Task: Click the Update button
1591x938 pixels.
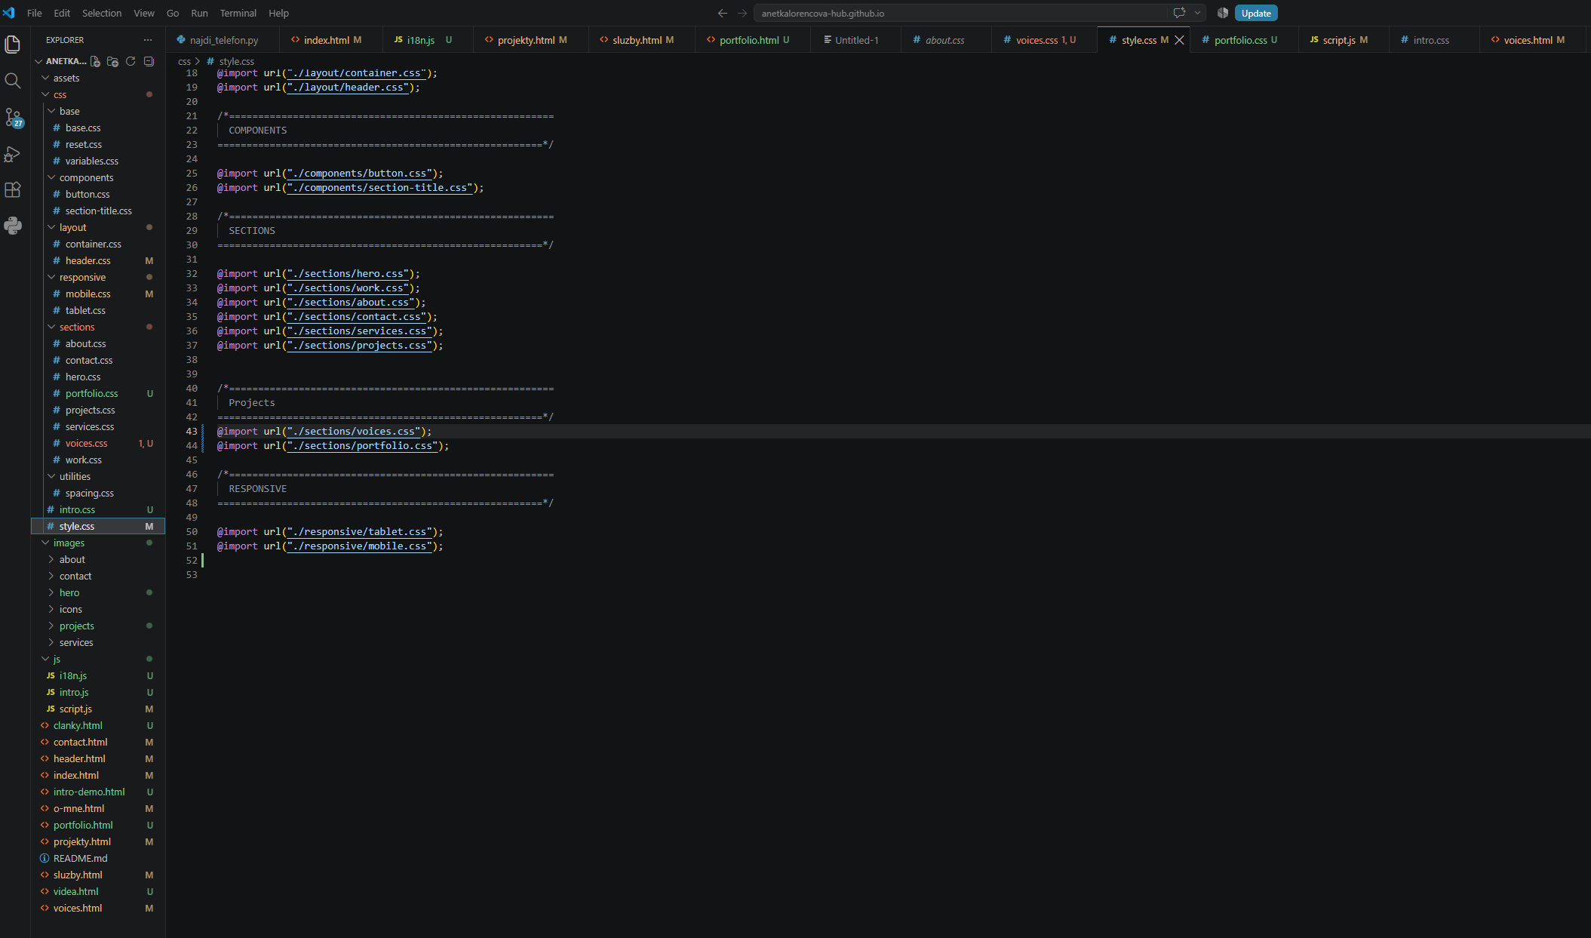Action: pyautogui.click(x=1256, y=13)
